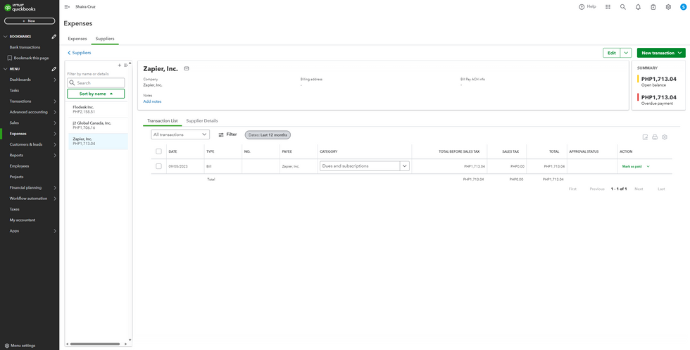Open the user profile avatar

683,7
